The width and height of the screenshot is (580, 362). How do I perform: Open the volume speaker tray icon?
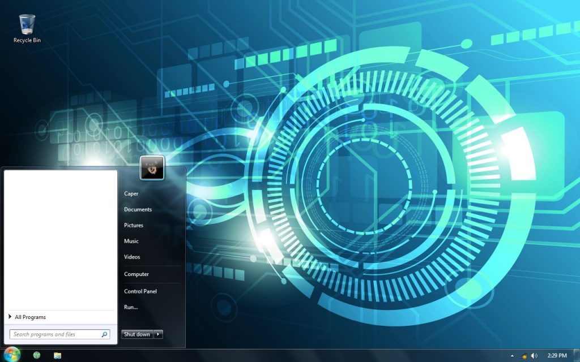(534, 356)
